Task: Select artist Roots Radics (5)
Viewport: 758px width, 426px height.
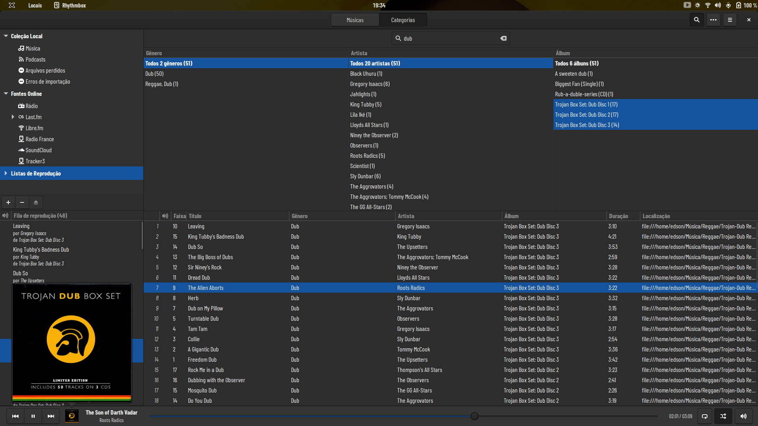Action: 450,156
